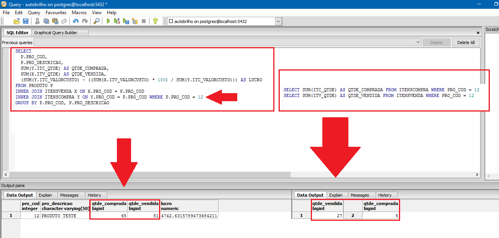Click the INNER JOIN ITENSVENDA X line
This screenshot has width=499, height=238.
coord(80,91)
